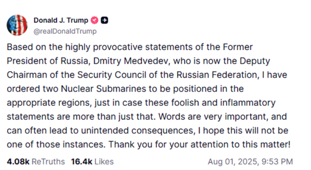Image resolution: width=311 pixels, height=170 pixels.
Task: Open the Donald J. Trump display name
Action: (61, 20)
